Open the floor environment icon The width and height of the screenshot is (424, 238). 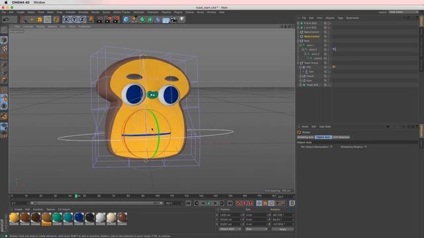click(166, 19)
